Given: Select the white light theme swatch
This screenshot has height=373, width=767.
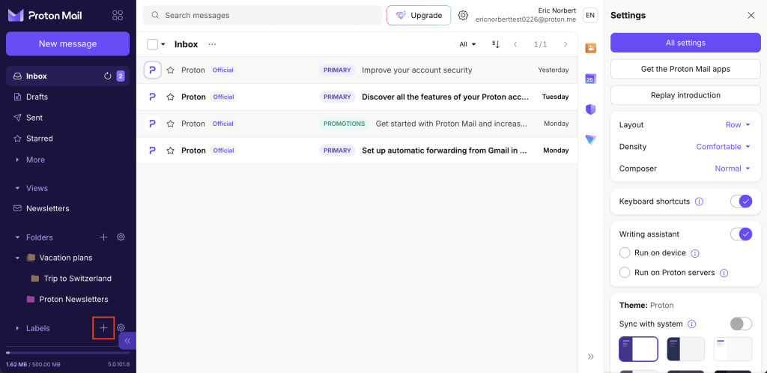Looking at the screenshot, I should pyautogui.click(x=733, y=348).
